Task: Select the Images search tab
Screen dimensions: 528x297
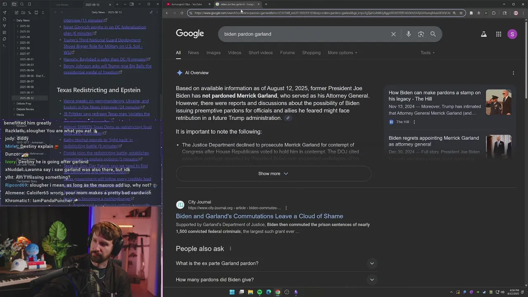Action: click(214, 53)
